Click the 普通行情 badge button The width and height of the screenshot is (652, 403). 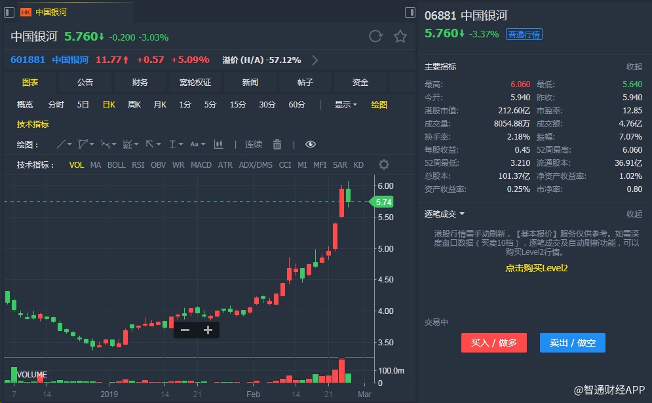[524, 35]
